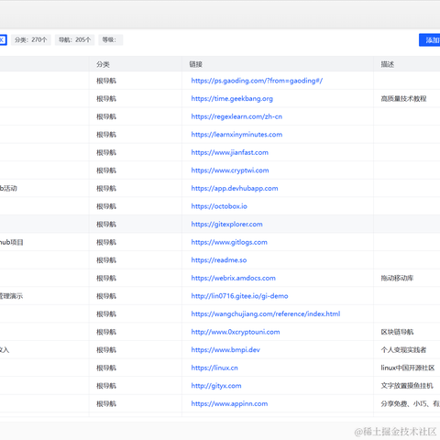Click the 文字放置摸鱼挂机 description cell
This screenshot has height=440, width=440.
[407, 386]
